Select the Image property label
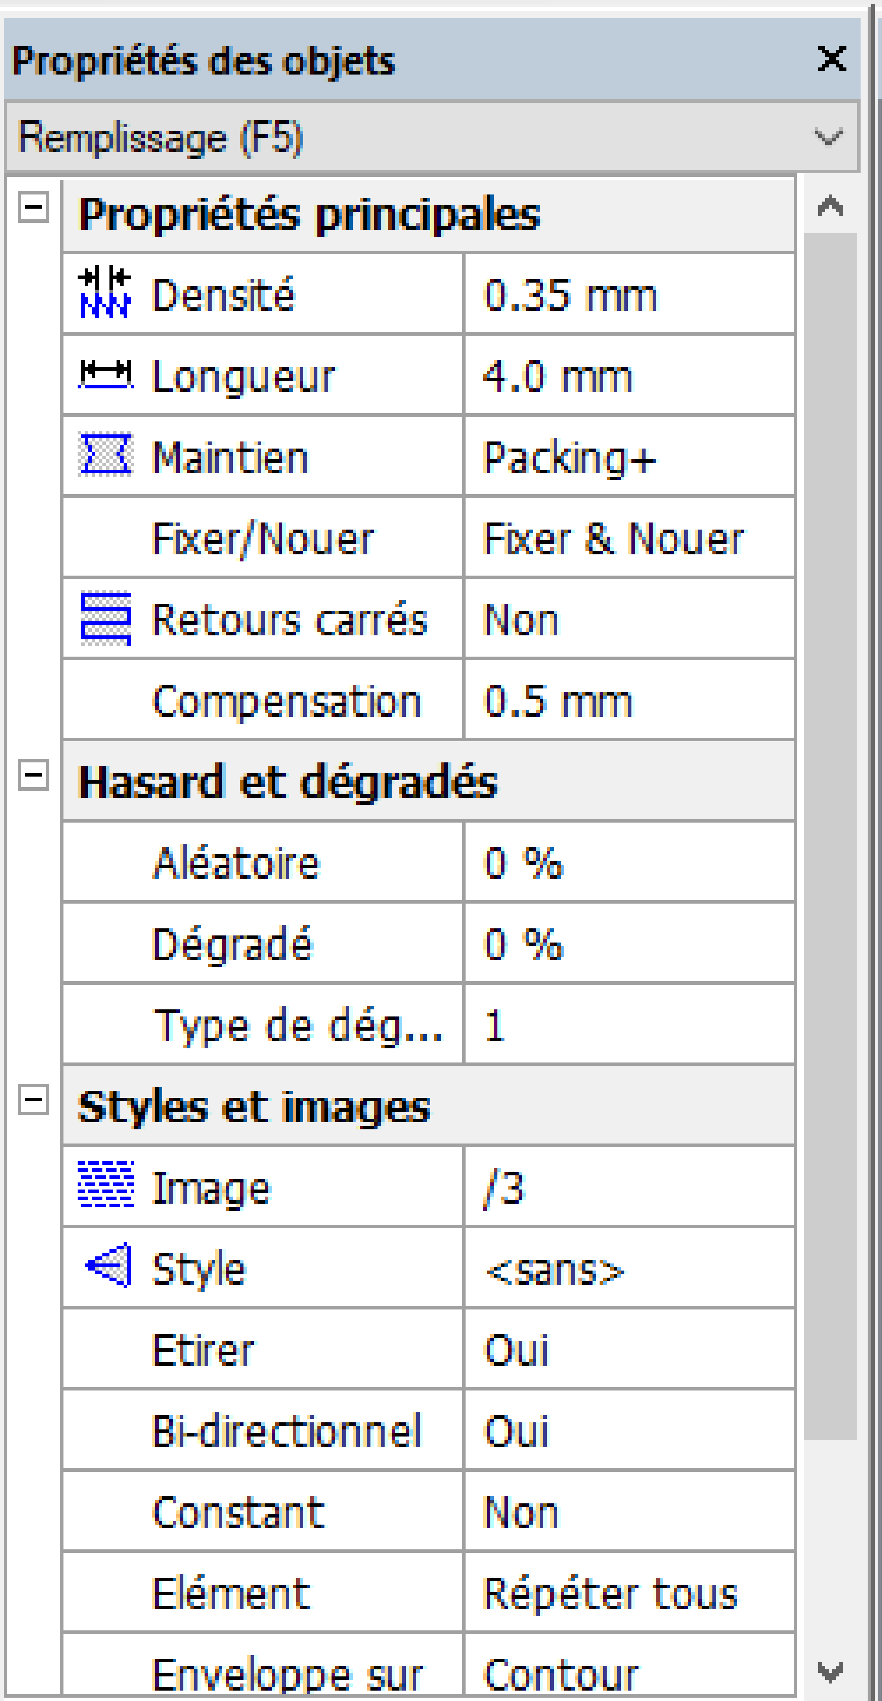 [211, 1189]
